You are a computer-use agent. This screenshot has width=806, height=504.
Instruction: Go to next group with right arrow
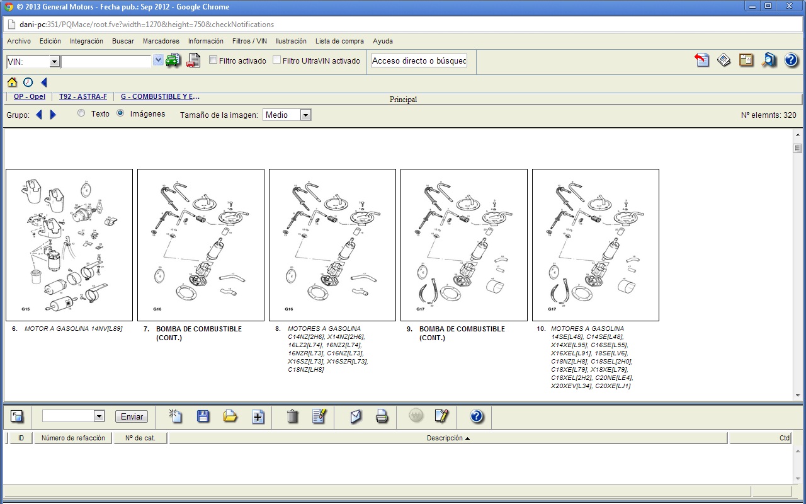tap(53, 115)
